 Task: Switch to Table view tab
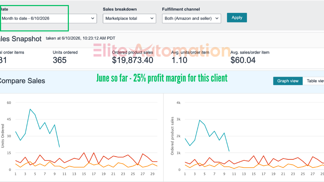coord(314,81)
